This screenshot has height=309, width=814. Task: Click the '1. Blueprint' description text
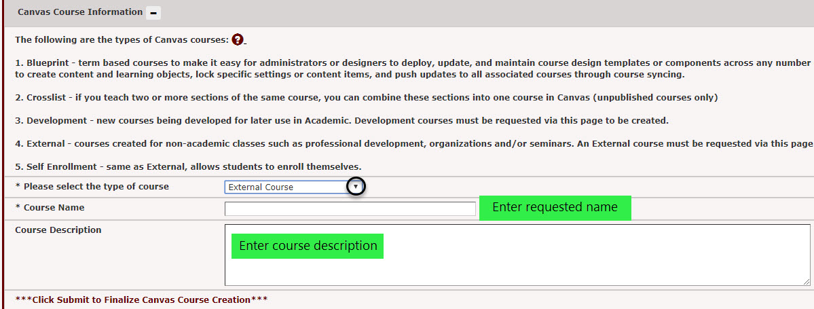coord(414,69)
